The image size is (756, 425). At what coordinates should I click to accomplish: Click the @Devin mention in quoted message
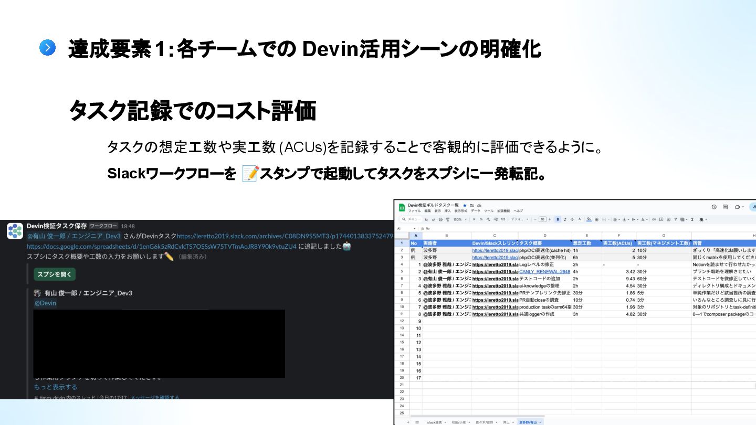(45, 303)
